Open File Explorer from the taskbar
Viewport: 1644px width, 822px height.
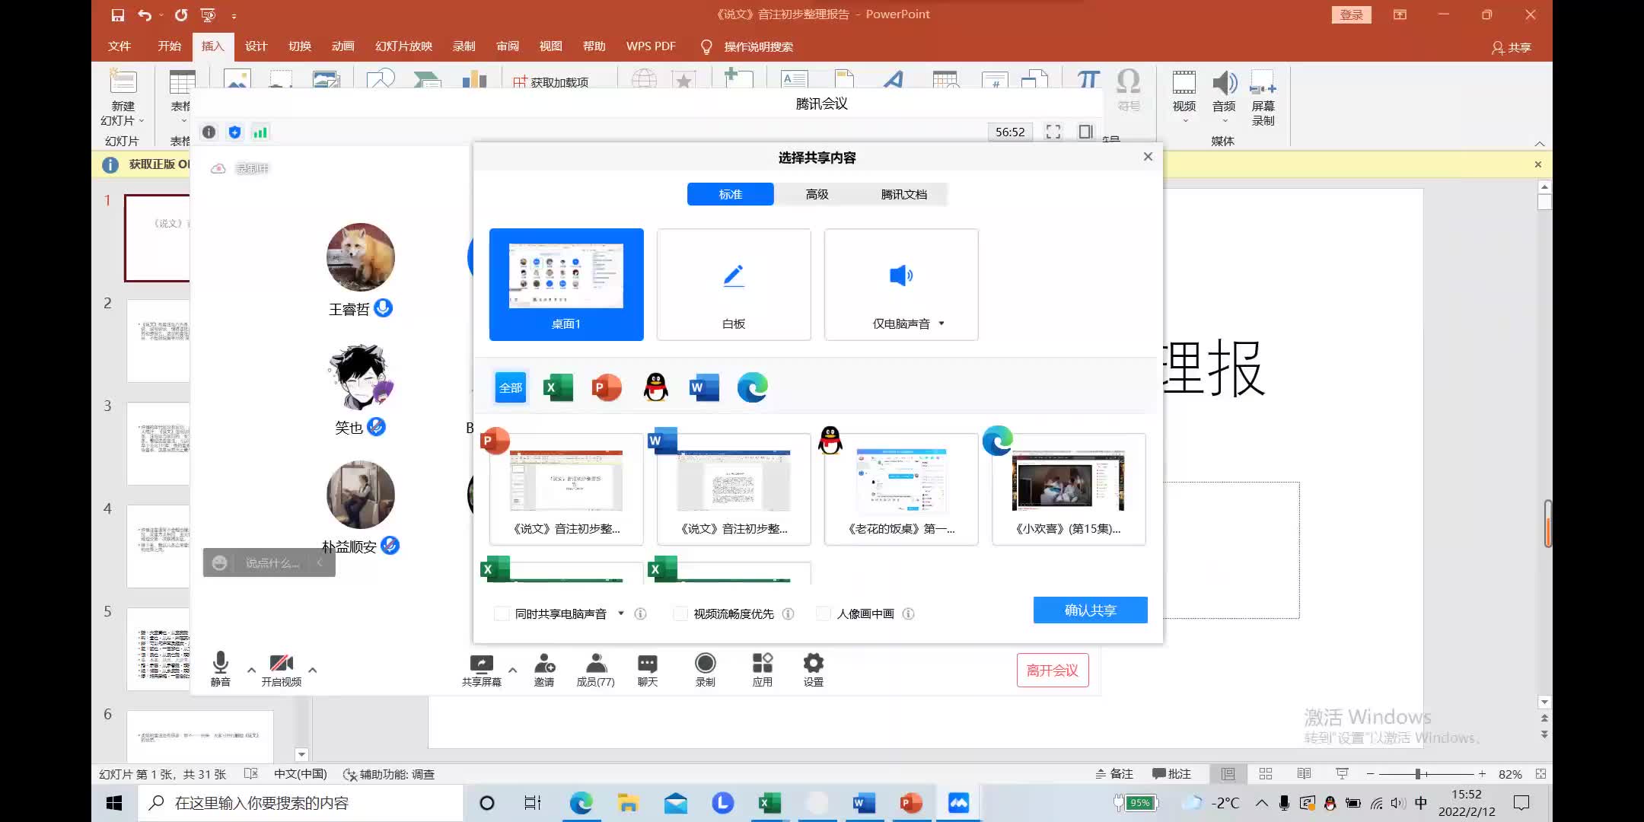coord(628,803)
